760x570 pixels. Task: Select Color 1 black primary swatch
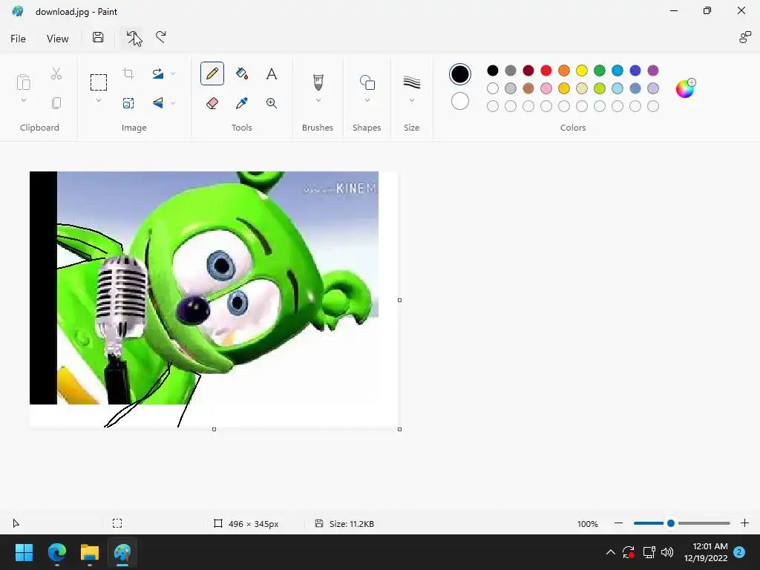460,74
